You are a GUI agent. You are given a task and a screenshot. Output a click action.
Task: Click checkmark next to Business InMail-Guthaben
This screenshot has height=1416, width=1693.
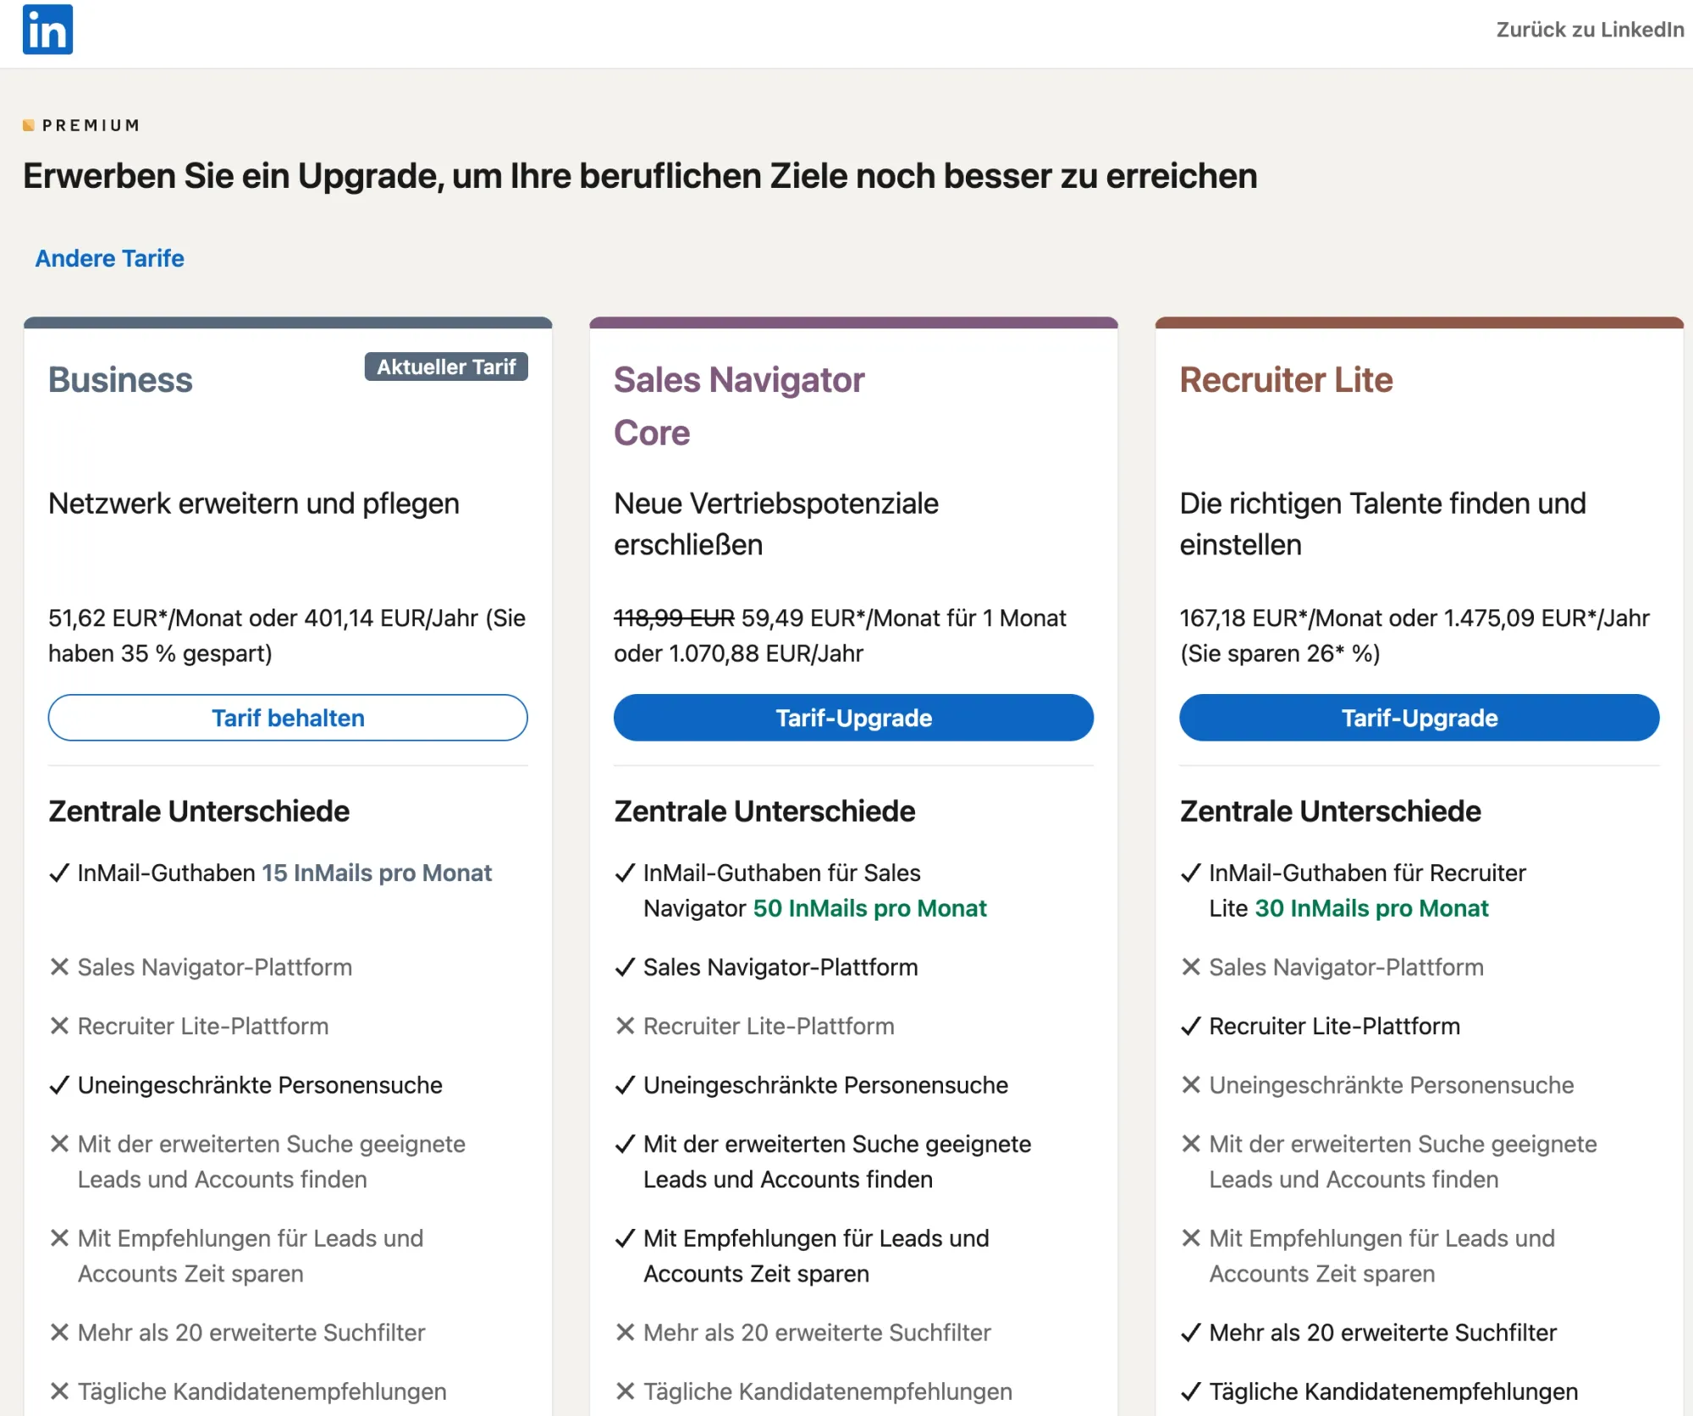tap(59, 873)
